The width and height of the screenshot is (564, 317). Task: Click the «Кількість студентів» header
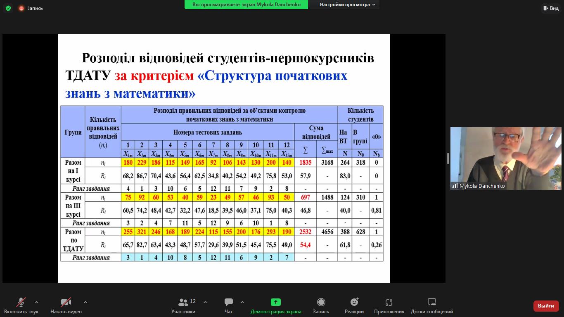(x=360, y=115)
